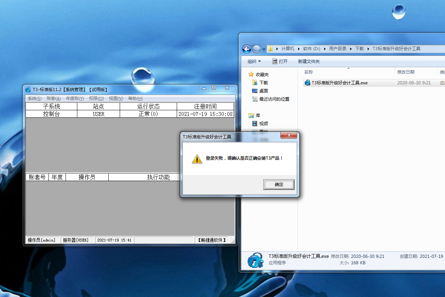Image resolution: width=445 pixels, height=297 pixels.
Task: Click Explorer's forward navigation arrow
Action: click(256, 49)
